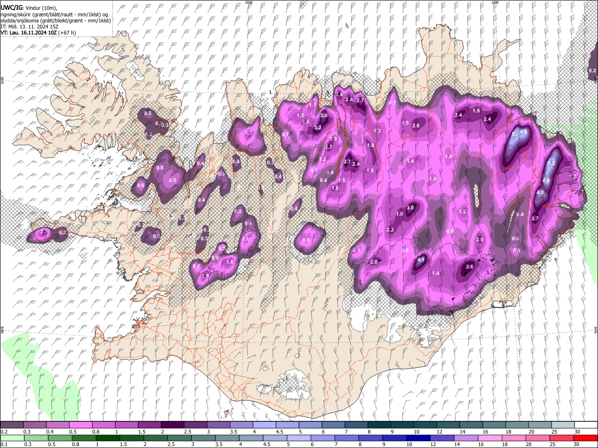Click the 3.0 value in the central highlands
598x448 pixels.
pos(410,208)
